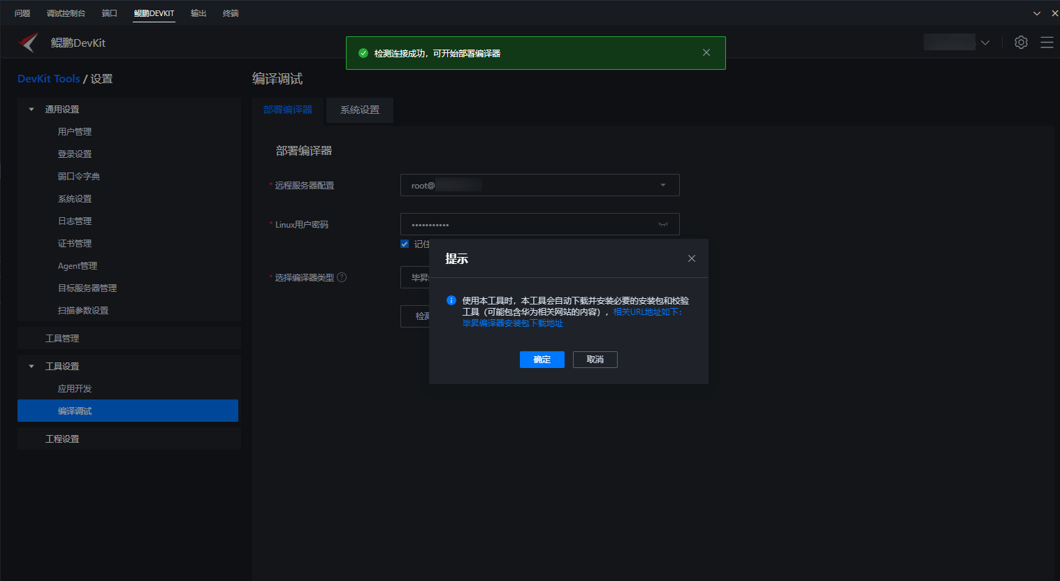Click the DevKit Tools breadcrumb link
Image resolution: width=1060 pixels, height=581 pixels.
click(49, 78)
